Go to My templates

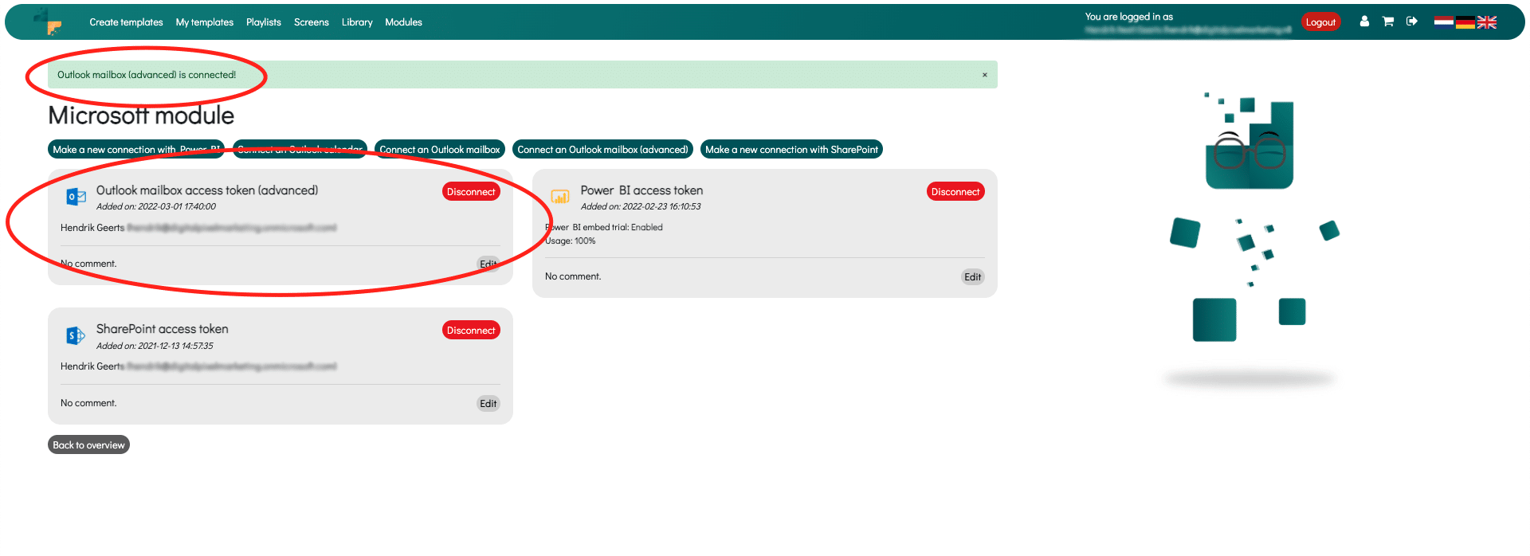pyautogui.click(x=205, y=22)
